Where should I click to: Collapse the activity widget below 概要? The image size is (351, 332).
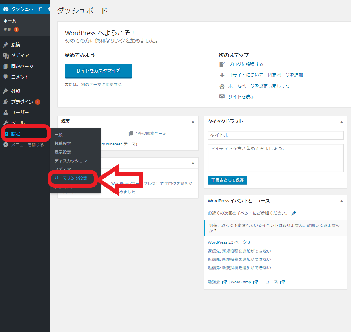(x=193, y=163)
